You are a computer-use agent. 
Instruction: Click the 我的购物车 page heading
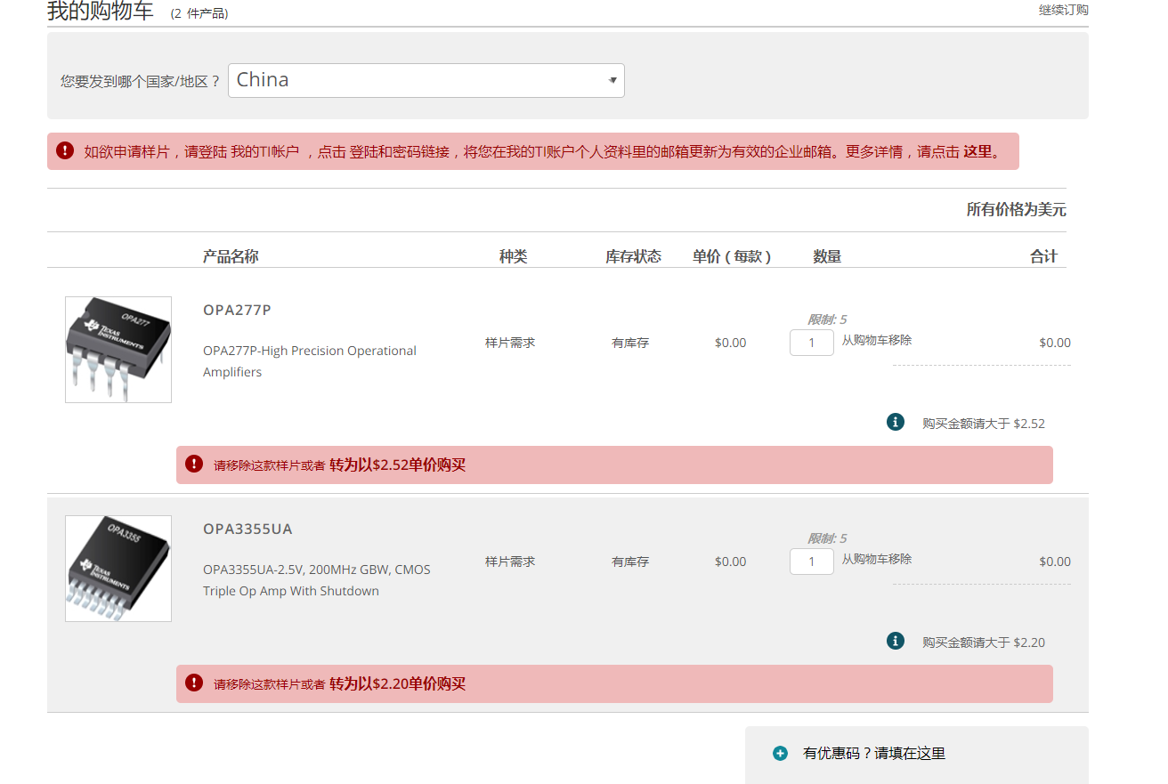(x=101, y=12)
